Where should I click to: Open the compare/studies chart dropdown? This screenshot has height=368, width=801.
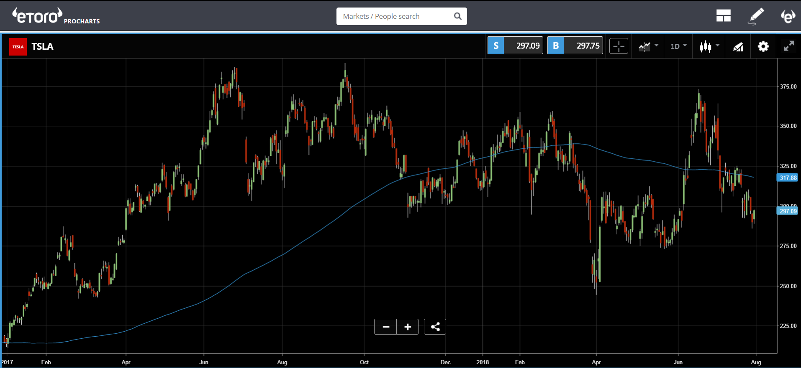click(648, 46)
